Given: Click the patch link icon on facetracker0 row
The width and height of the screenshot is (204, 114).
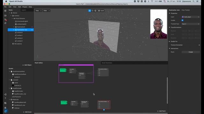Looking at the screenshot, I should [x=32, y=27].
